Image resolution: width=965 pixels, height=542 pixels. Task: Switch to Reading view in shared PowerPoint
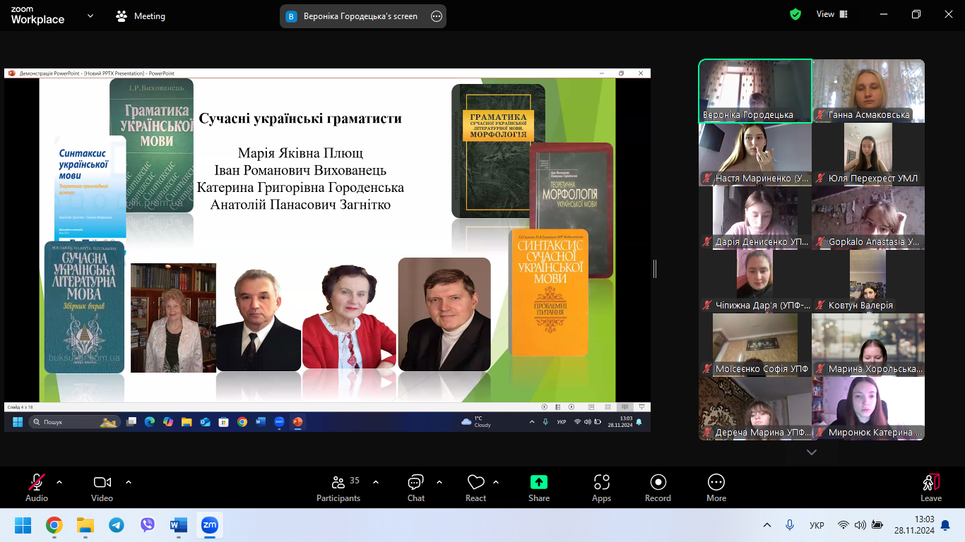[624, 407]
